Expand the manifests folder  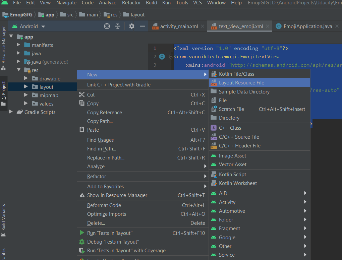18,45
